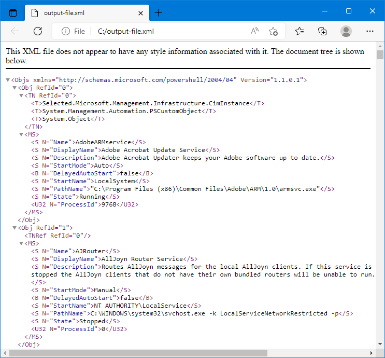Image resolution: width=385 pixels, height=358 pixels.
Task: Click the vertical scrollbar thumb
Action: 380,54
